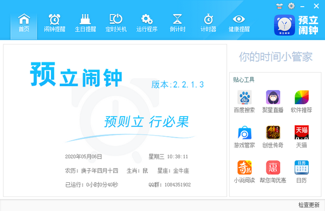Launch the 创世传奇 game shortcut
The width and height of the screenshot is (325, 211).
click(273, 137)
